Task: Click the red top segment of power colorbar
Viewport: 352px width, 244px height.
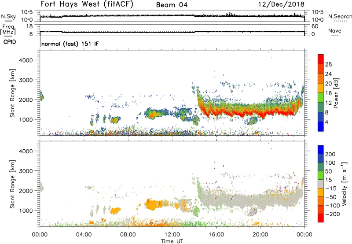Action: coord(321,59)
